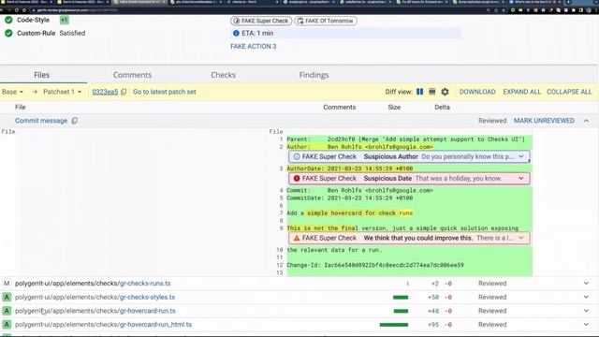Click FAKE ACTION 3 link
This screenshot has width=599, height=337.
[x=253, y=46]
